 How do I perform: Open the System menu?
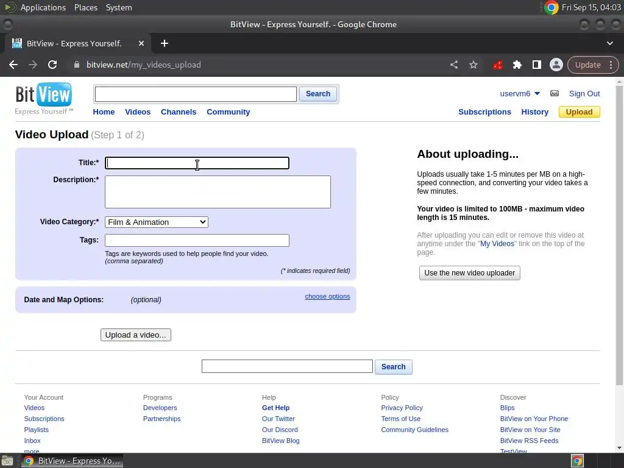pyautogui.click(x=119, y=7)
